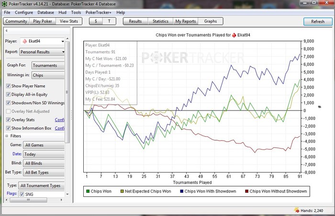This screenshot has height=216, width=335.
Task: Open Blind filter All Blinds dropdown
Action: tap(44, 163)
